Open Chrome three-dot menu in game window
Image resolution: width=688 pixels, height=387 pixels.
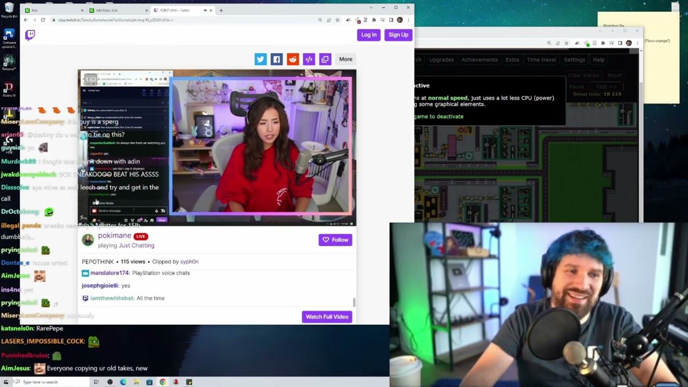[637, 43]
